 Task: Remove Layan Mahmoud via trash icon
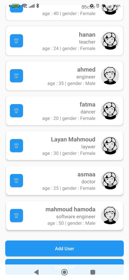pyautogui.click(x=16, y=146)
